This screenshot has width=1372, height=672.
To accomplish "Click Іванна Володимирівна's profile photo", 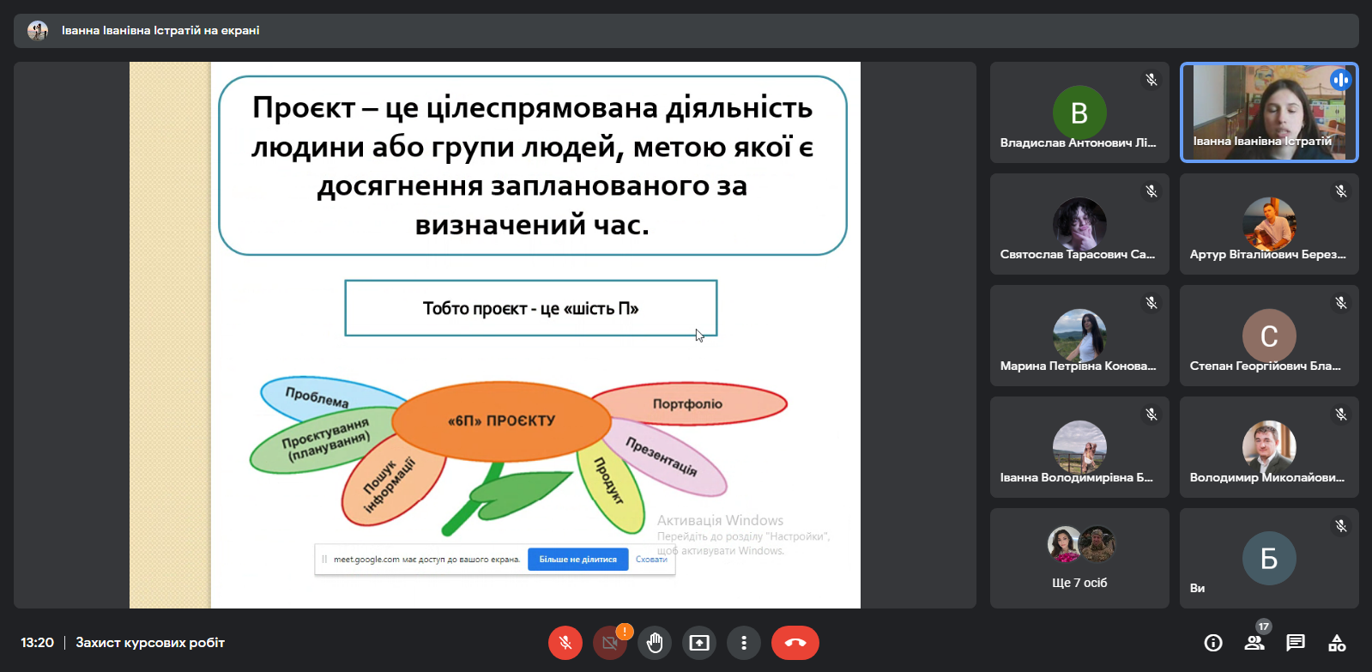I will pos(1079,447).
